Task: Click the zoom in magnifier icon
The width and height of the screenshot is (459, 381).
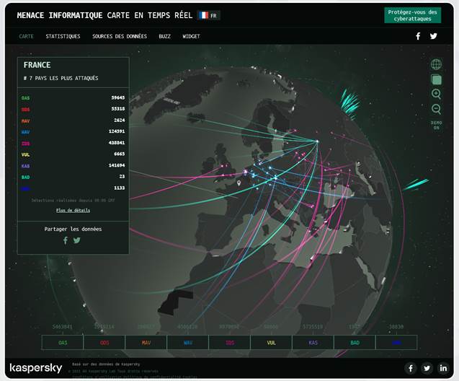Action: (436, 94)
